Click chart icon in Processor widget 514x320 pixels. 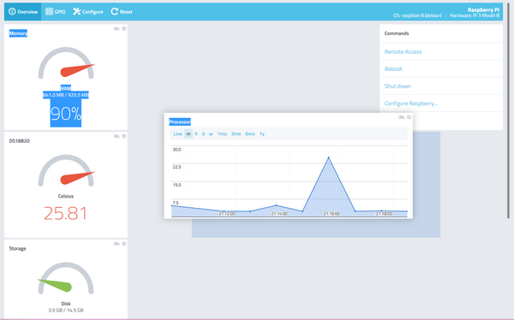pos(401,117)
